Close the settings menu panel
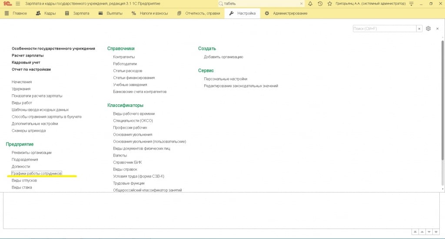Screen dimensions: 445x239 tap(438, 29)
